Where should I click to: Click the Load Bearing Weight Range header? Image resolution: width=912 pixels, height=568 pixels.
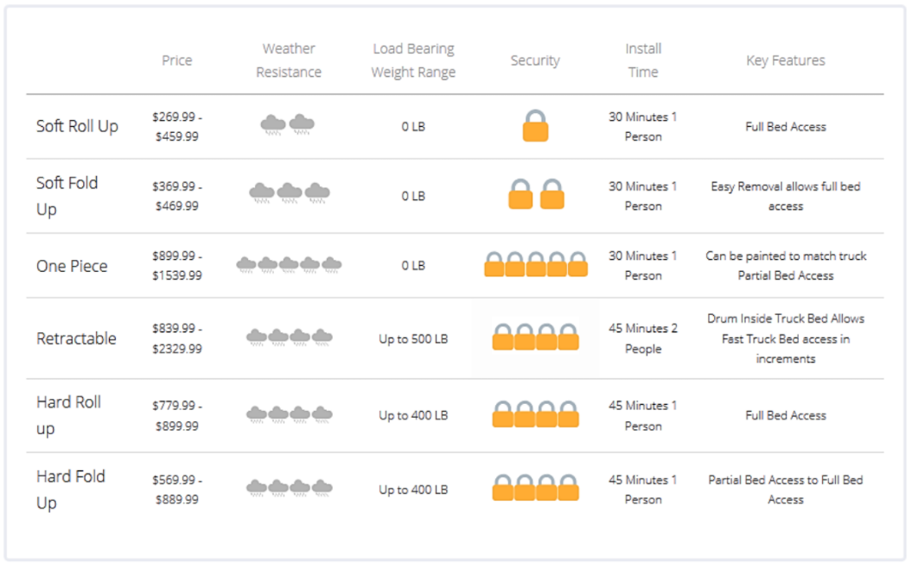tap(413, 60)
